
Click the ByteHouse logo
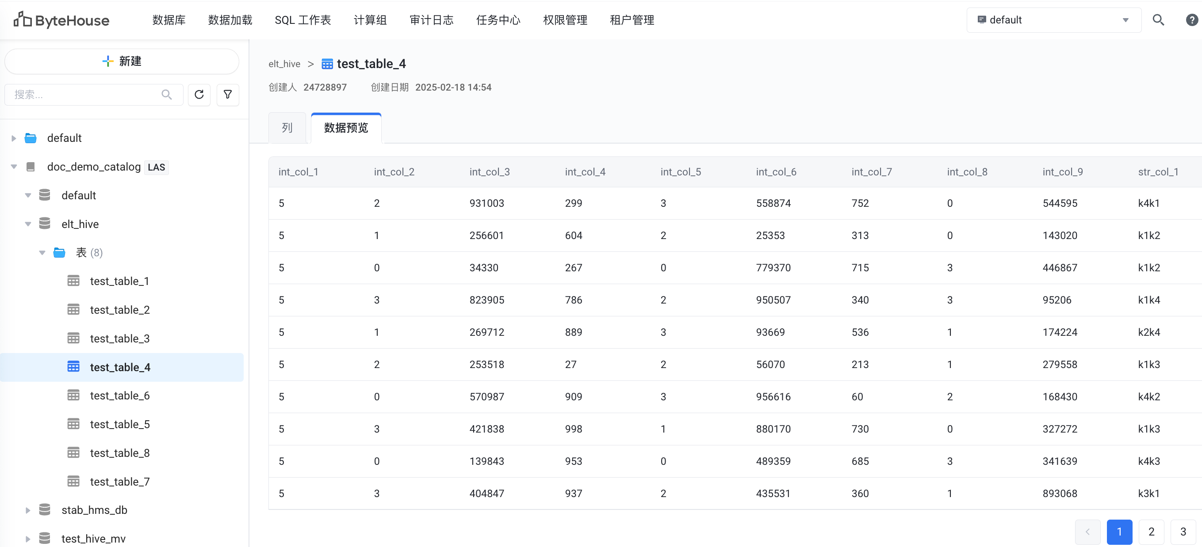pos(61,20)
